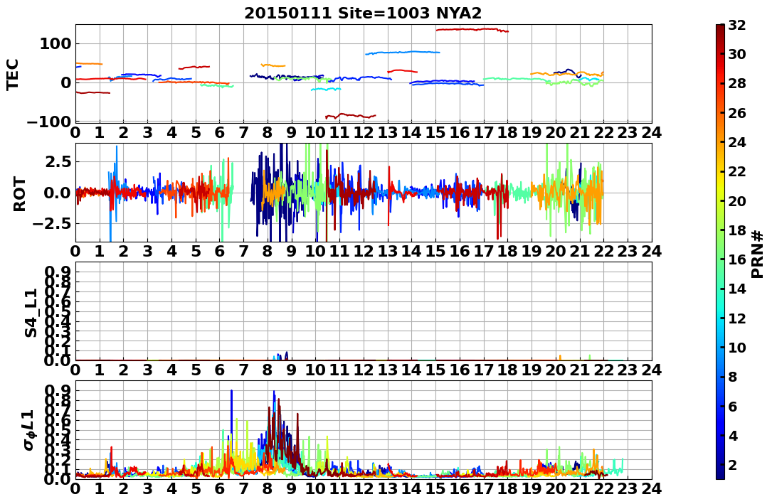Select the S4_L1 y-axis label
The image size is (772, 504).
31,312
